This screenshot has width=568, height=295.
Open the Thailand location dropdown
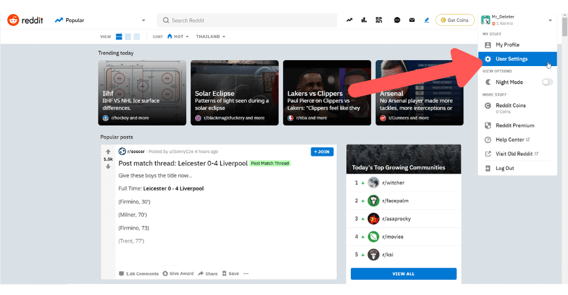211,37
